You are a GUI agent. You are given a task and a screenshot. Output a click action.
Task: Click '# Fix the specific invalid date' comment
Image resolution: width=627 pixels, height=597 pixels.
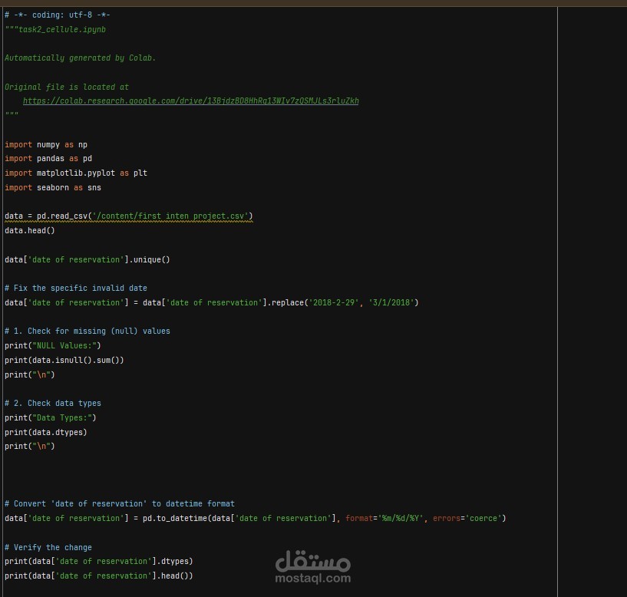click(x=76, y=288)
